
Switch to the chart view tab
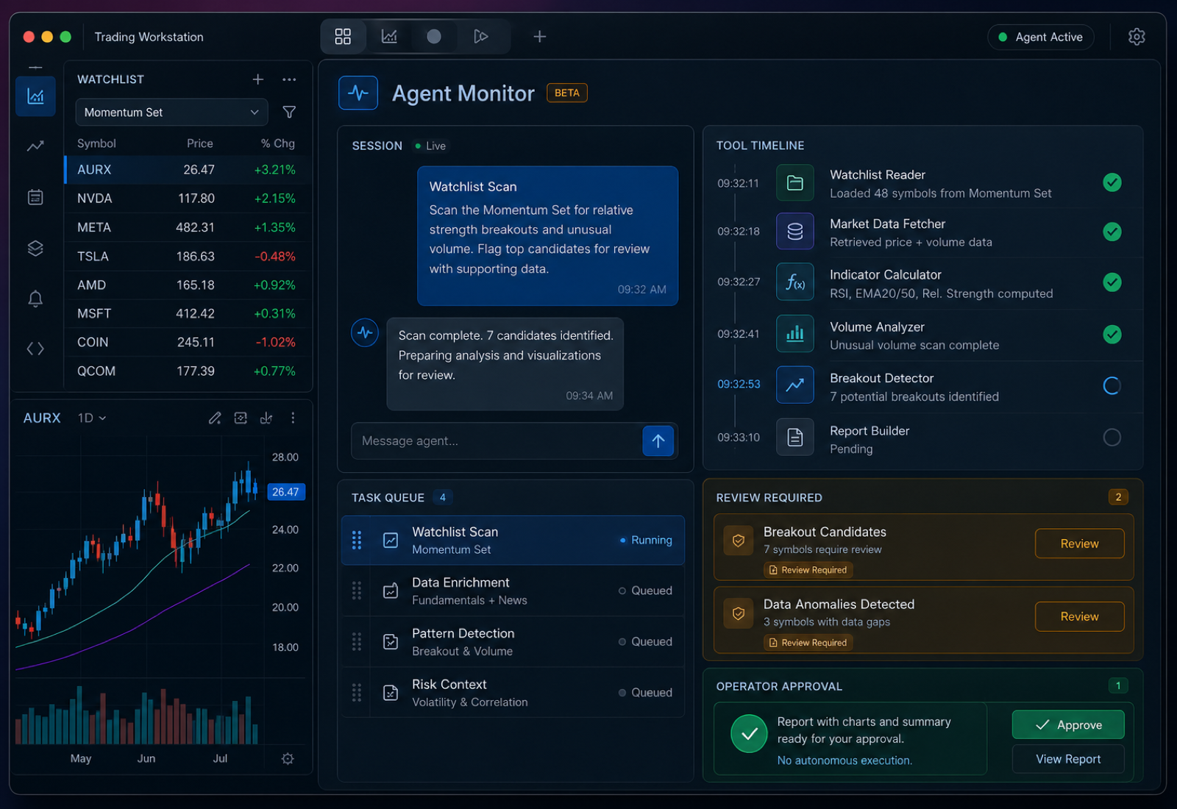[x=389, y=37]
